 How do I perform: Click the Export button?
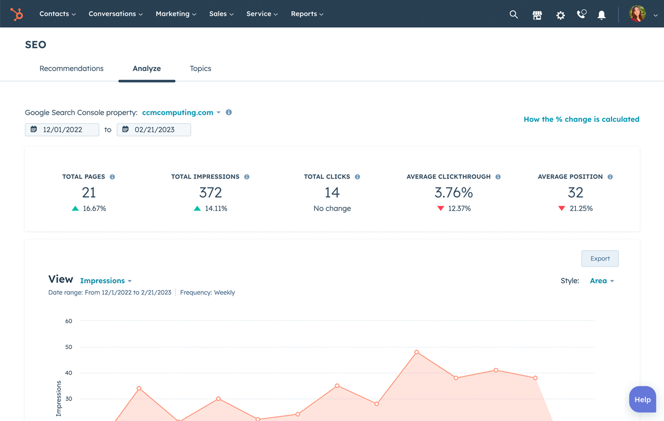tap(600, 258)
